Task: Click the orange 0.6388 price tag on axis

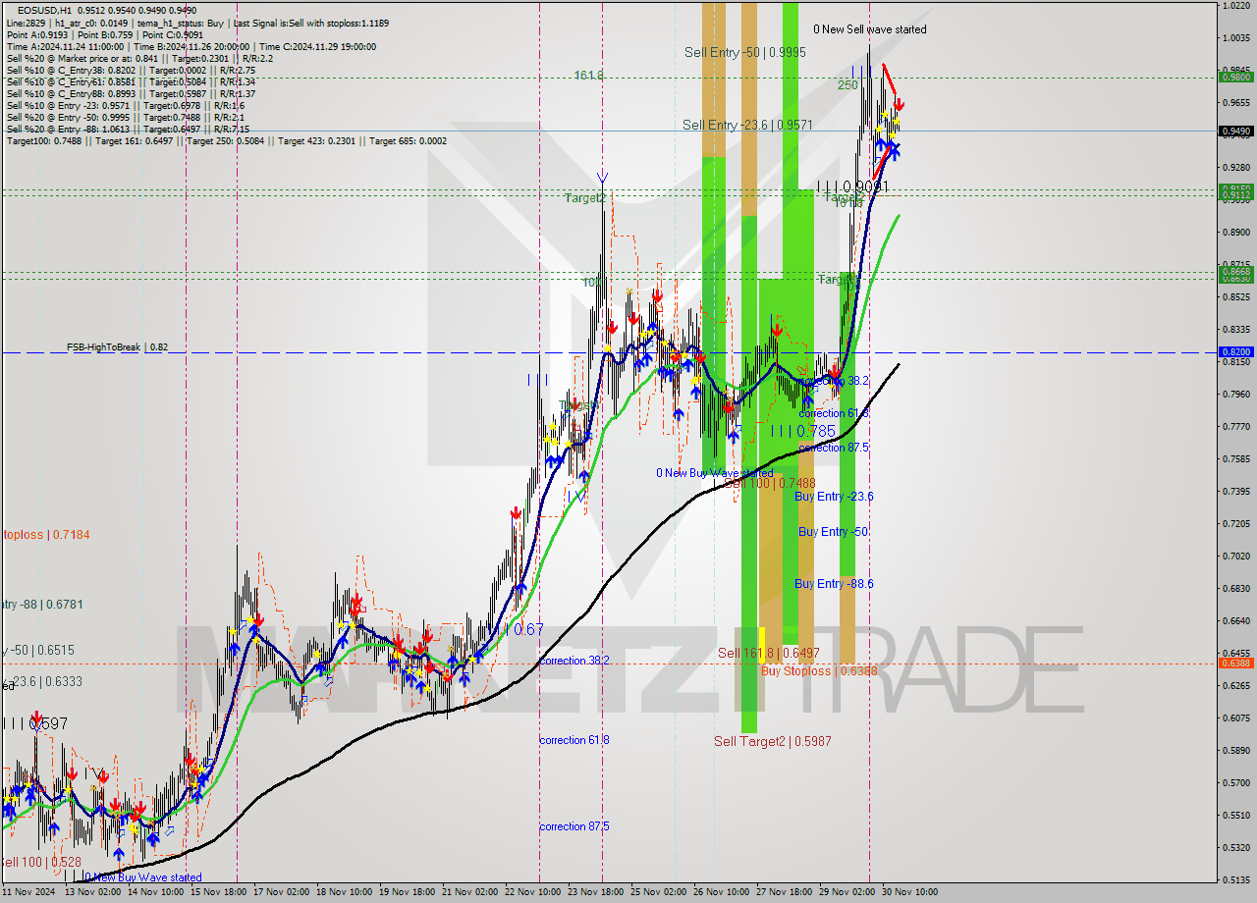Action: [x=1235, y=663]
